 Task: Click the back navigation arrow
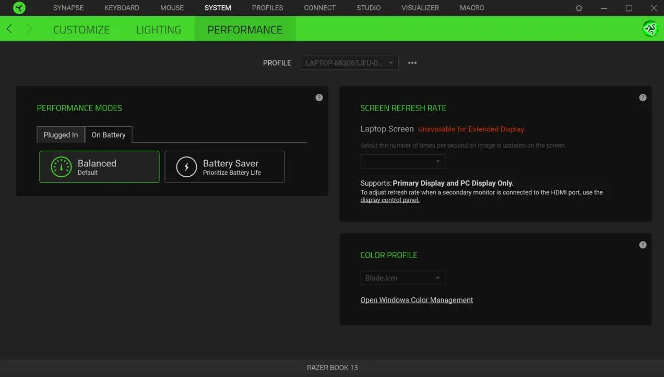click(9, 29)
